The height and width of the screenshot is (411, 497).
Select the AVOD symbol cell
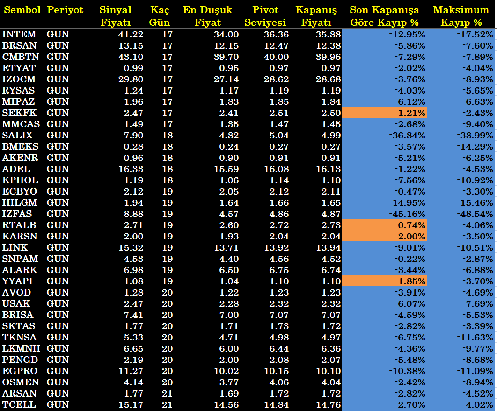pyautogui.click(x=16, y=293)
